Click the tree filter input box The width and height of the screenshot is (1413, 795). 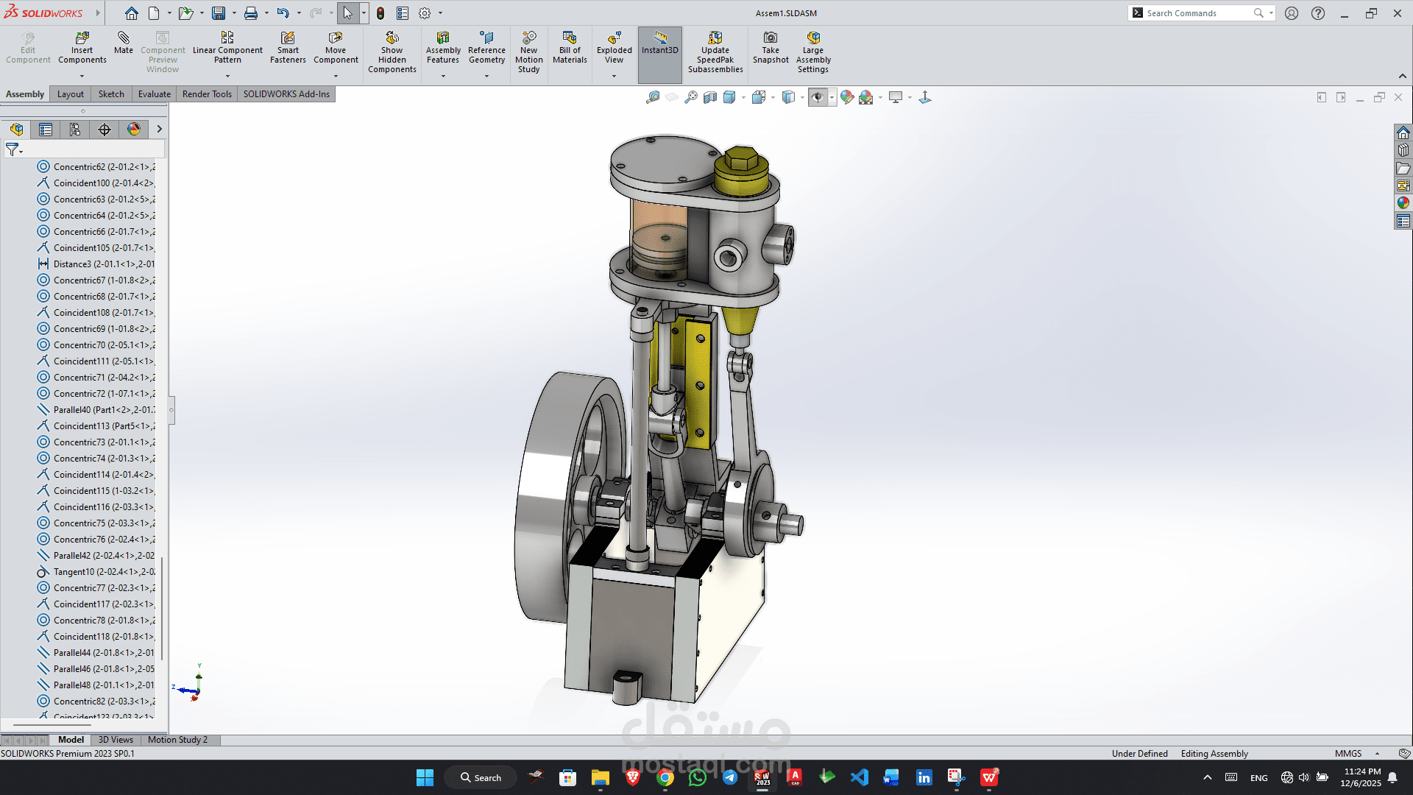click(x=94, y=149)
